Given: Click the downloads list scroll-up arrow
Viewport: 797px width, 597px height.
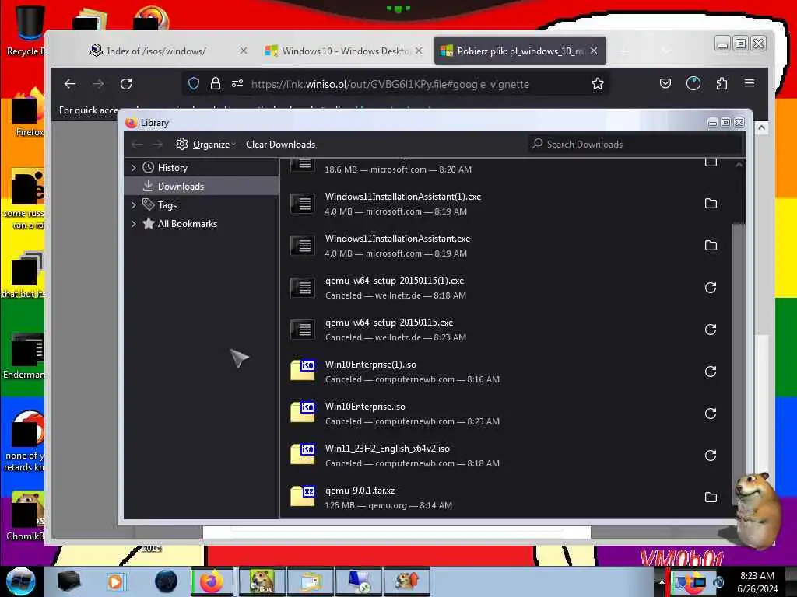Looking at the screenshot, I should [x=739, y=165].
